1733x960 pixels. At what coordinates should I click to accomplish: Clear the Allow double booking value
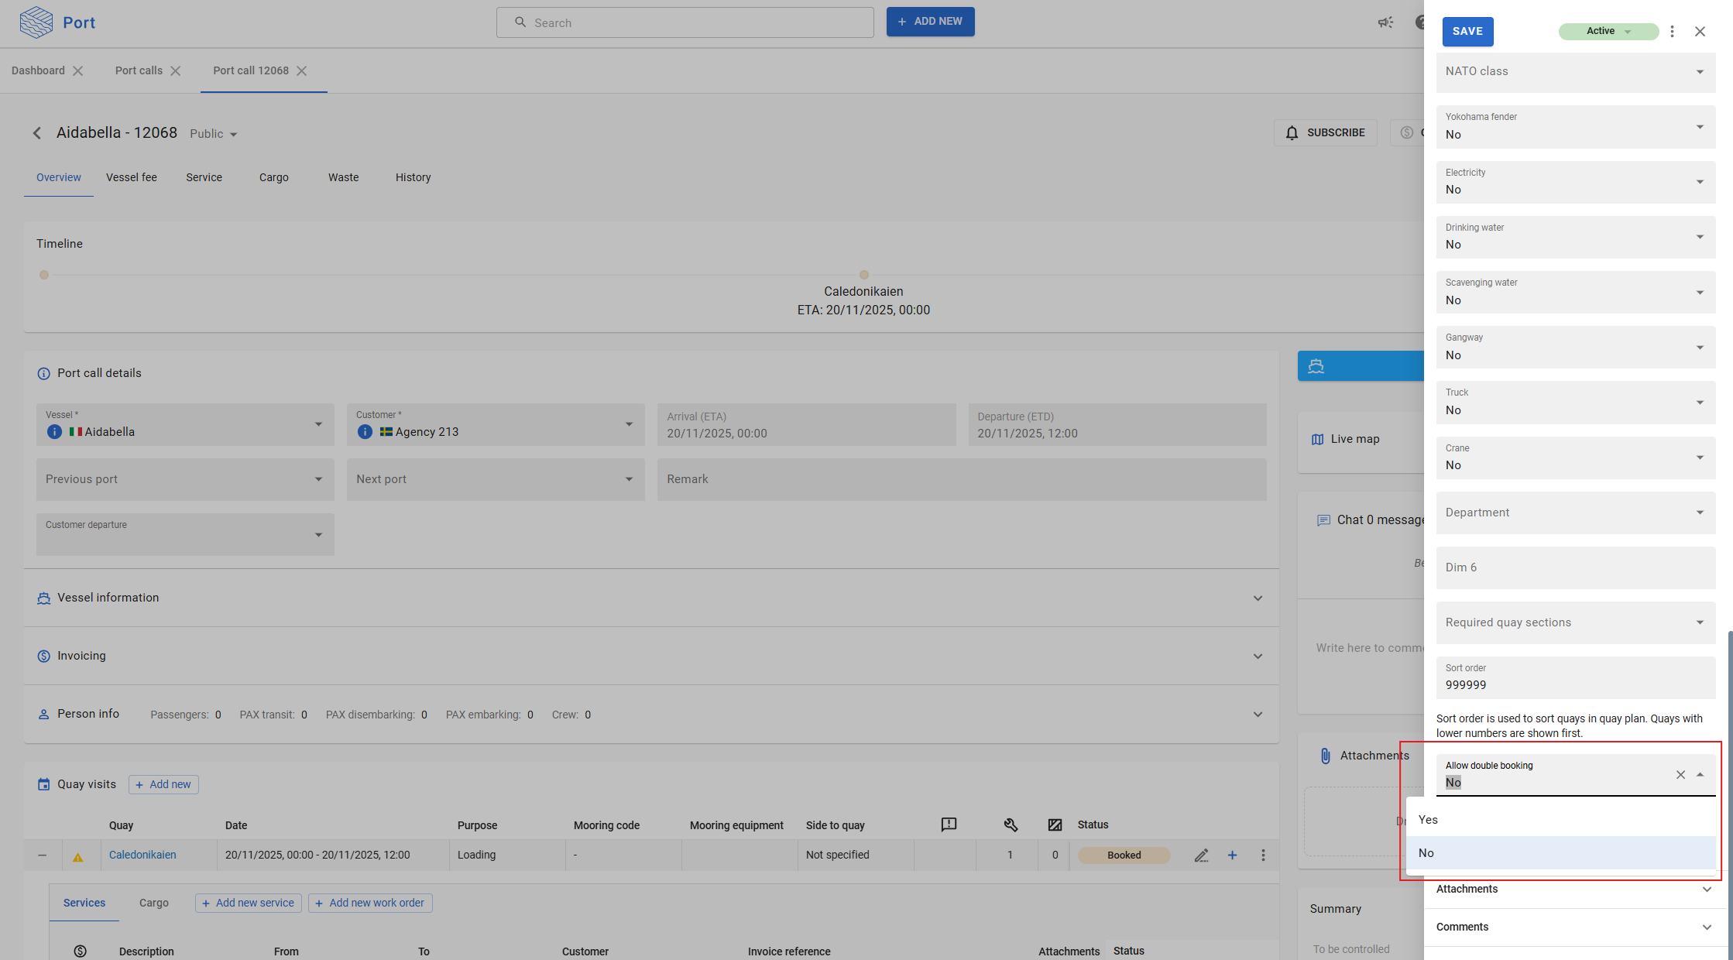pos(1680,775)
